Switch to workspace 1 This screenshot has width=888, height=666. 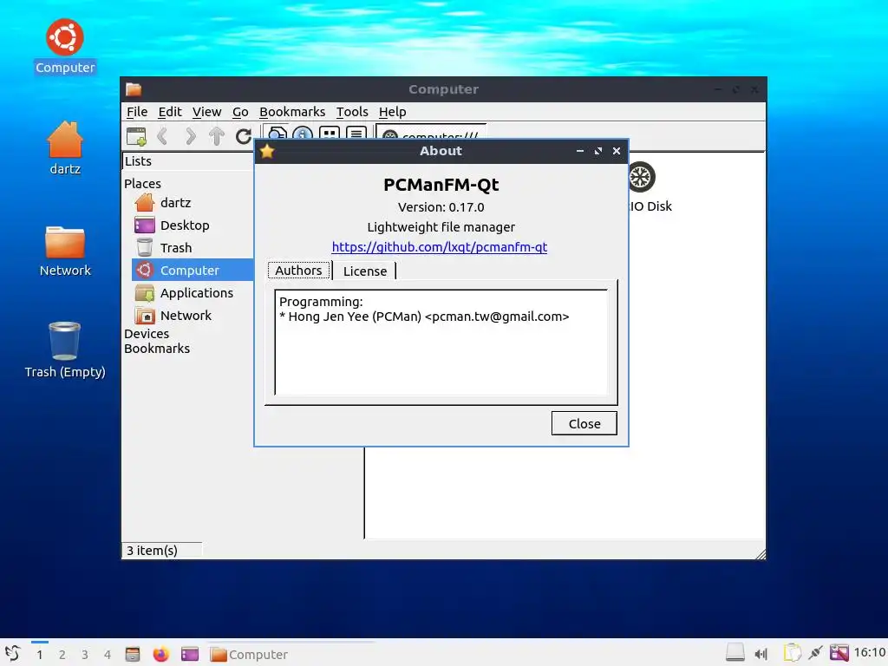[40, 655]
